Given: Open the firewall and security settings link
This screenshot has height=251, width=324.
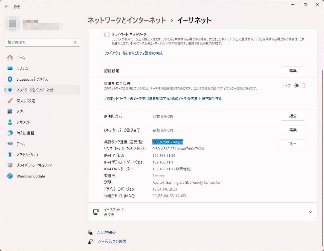Looking at the screenshot, I should [133, 53].
